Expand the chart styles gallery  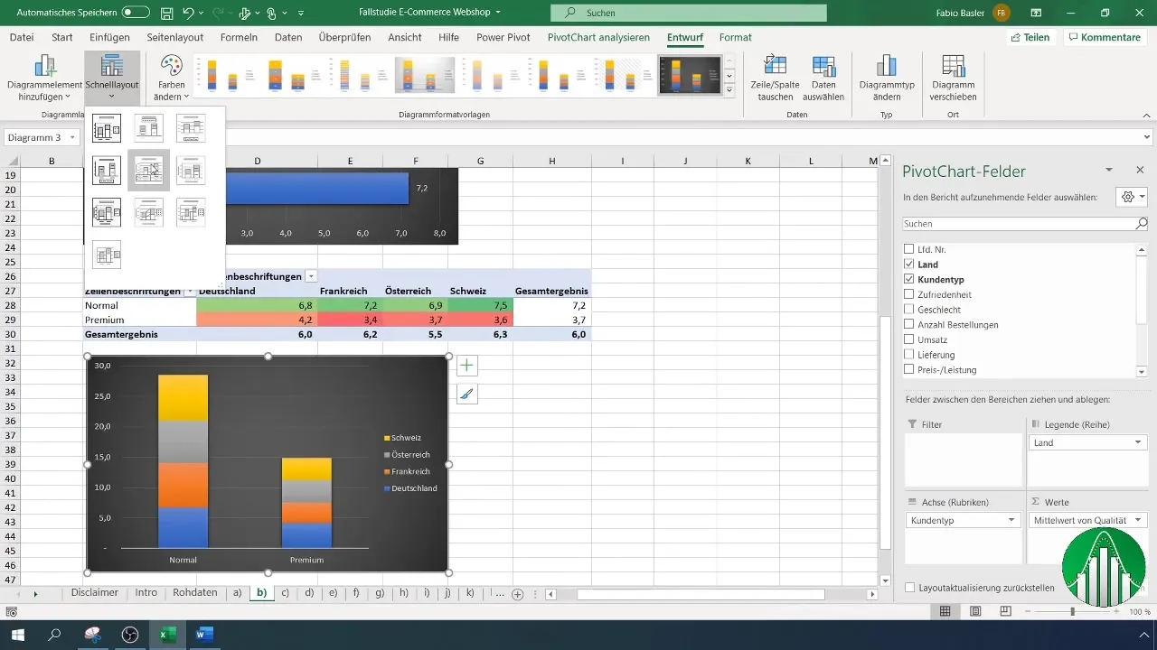tap(729, 90)
